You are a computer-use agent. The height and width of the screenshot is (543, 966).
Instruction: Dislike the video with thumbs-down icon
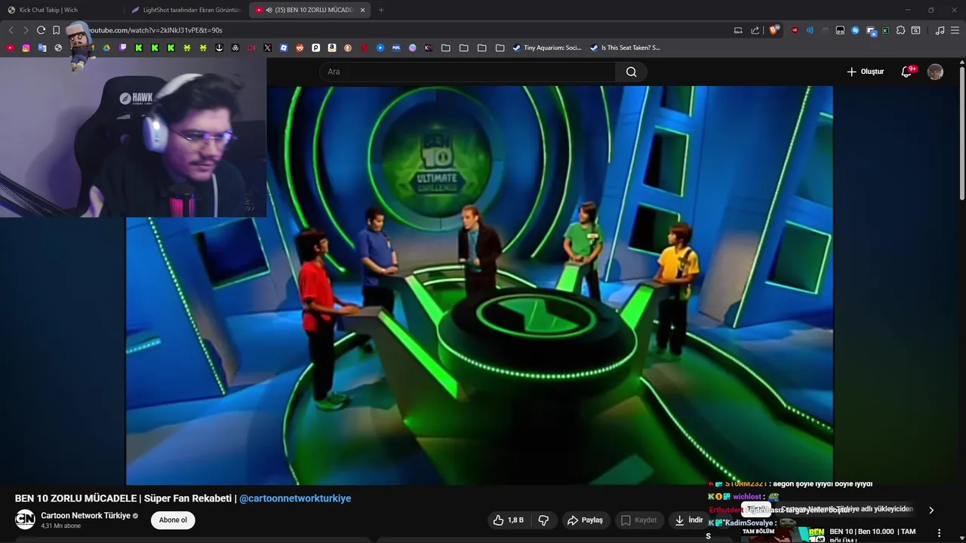(x=543, y=520)
